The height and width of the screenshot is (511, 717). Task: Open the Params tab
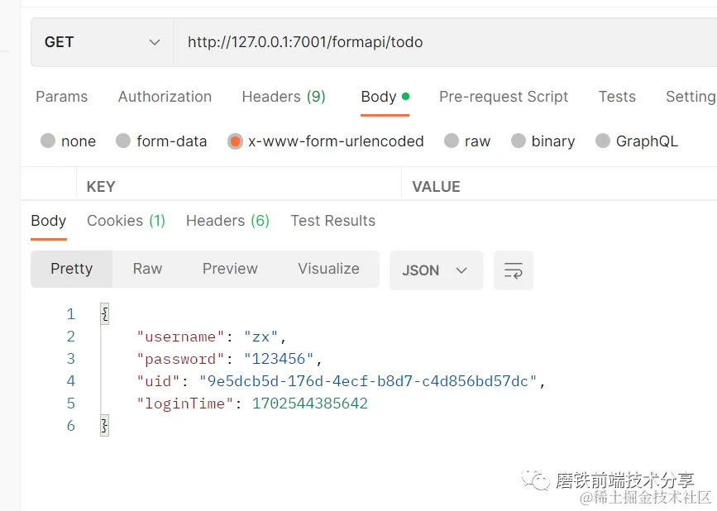[62, 97]
